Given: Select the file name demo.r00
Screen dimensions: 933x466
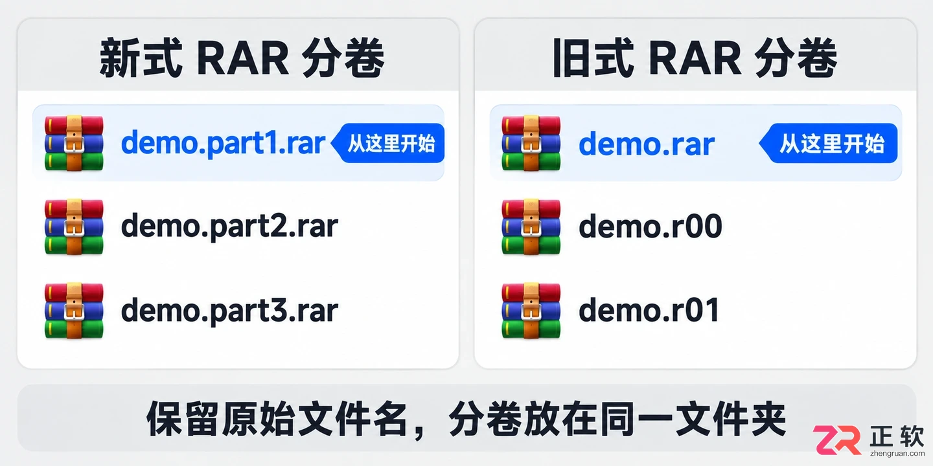Looking at the screenshot, I should click(x=650, y=227).
